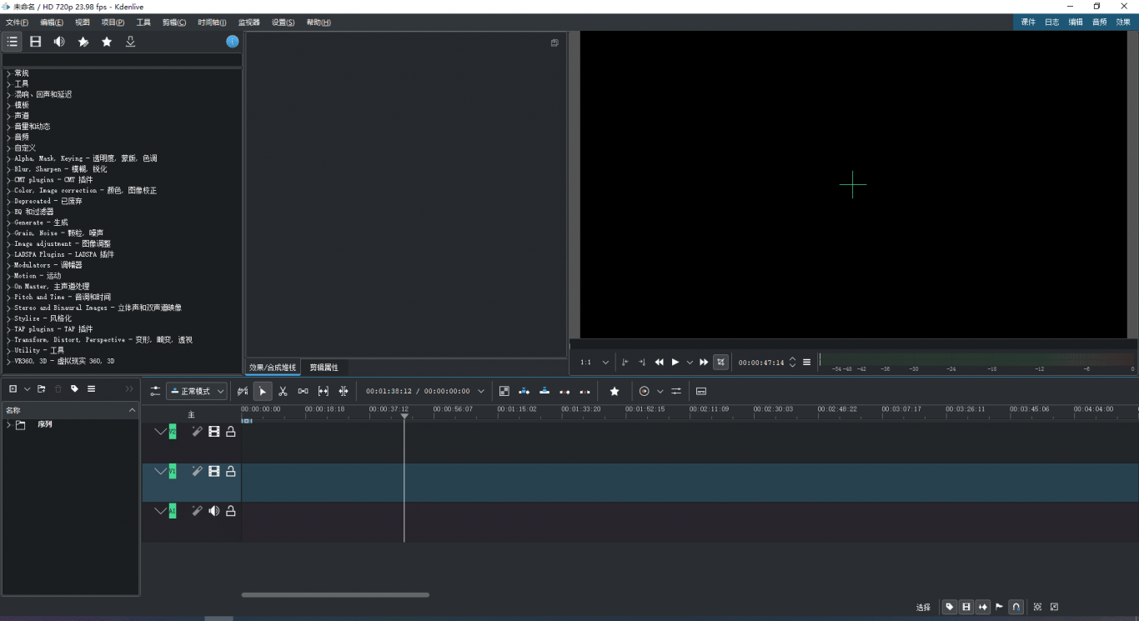1139x621 pixels.
Task: Show only audio effects in effects list
Action: pyautogui.click(x=59, y=42)
